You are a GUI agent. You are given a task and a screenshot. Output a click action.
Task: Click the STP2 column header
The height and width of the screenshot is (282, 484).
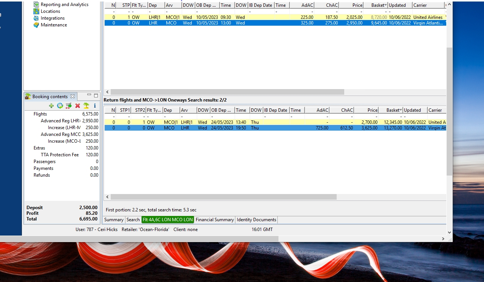coord(138,110)
